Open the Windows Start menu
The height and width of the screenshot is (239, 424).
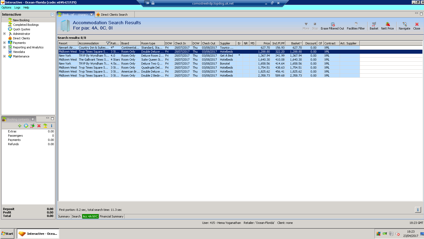coord(7,234)
